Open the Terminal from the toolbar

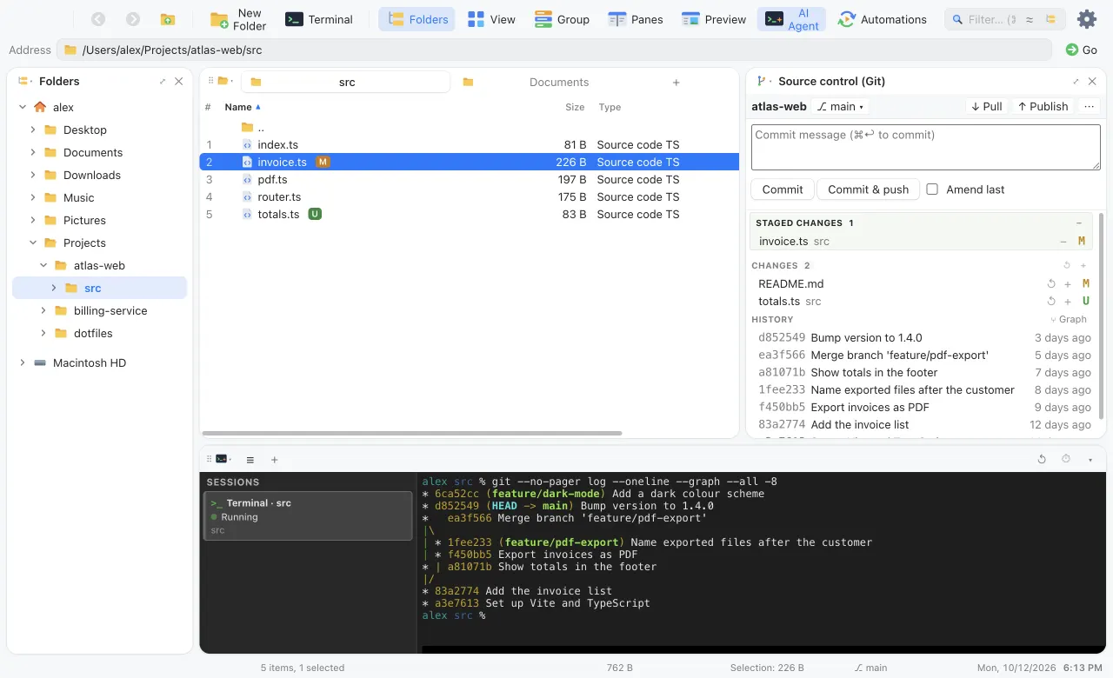pyautogui.click(x=319, y=19)
